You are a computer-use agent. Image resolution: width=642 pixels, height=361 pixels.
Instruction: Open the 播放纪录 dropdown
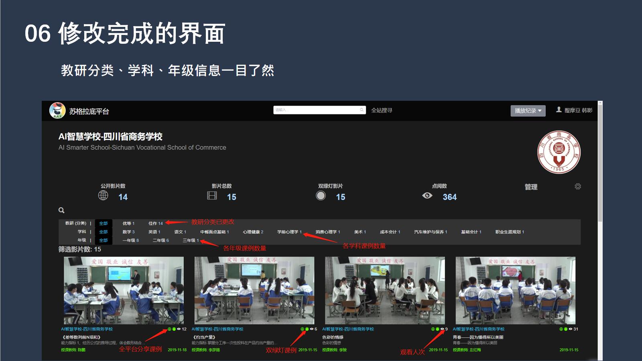[528, 110]
